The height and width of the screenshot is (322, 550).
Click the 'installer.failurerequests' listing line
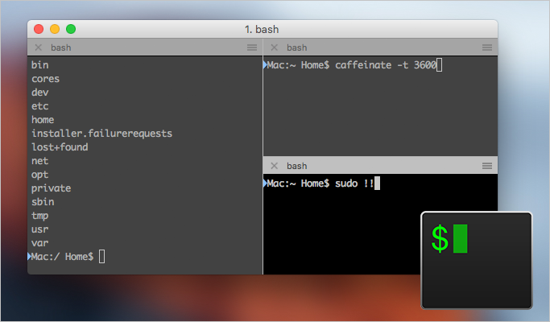[101, 134]
